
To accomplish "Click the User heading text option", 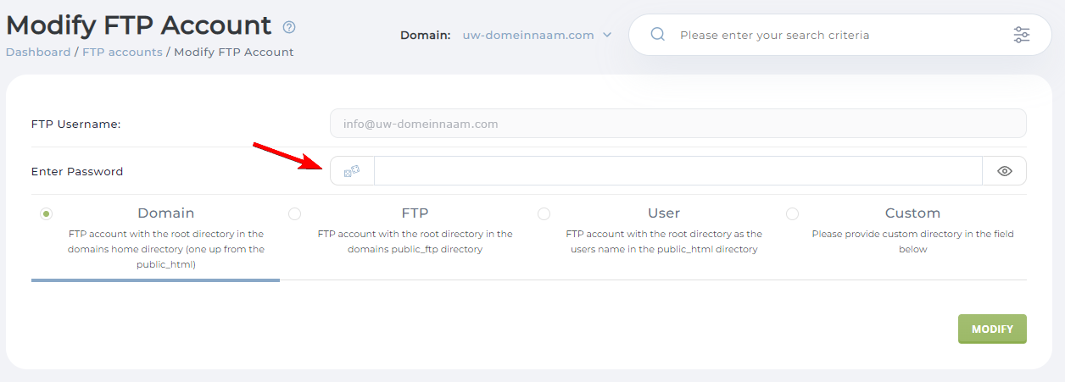I will [x=664, y=213].
